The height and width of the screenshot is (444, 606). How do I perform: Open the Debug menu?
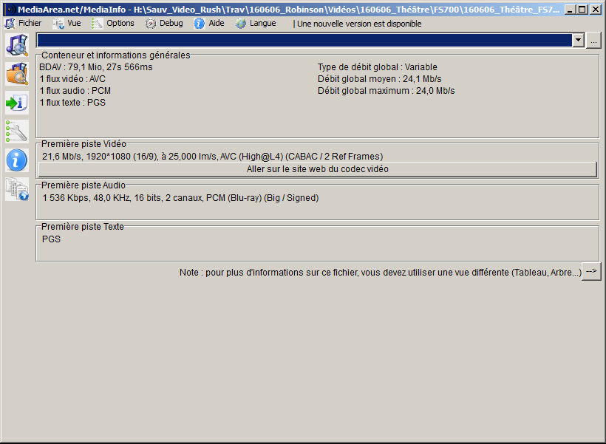pyautogui.click(x=164, y=23)
